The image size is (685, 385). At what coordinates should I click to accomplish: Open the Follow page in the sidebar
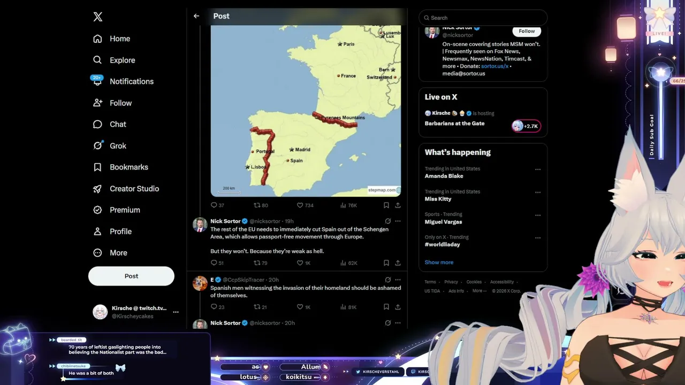112,103
